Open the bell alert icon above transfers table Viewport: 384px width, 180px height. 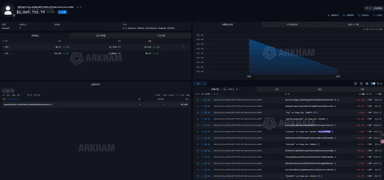pos(355,83)
